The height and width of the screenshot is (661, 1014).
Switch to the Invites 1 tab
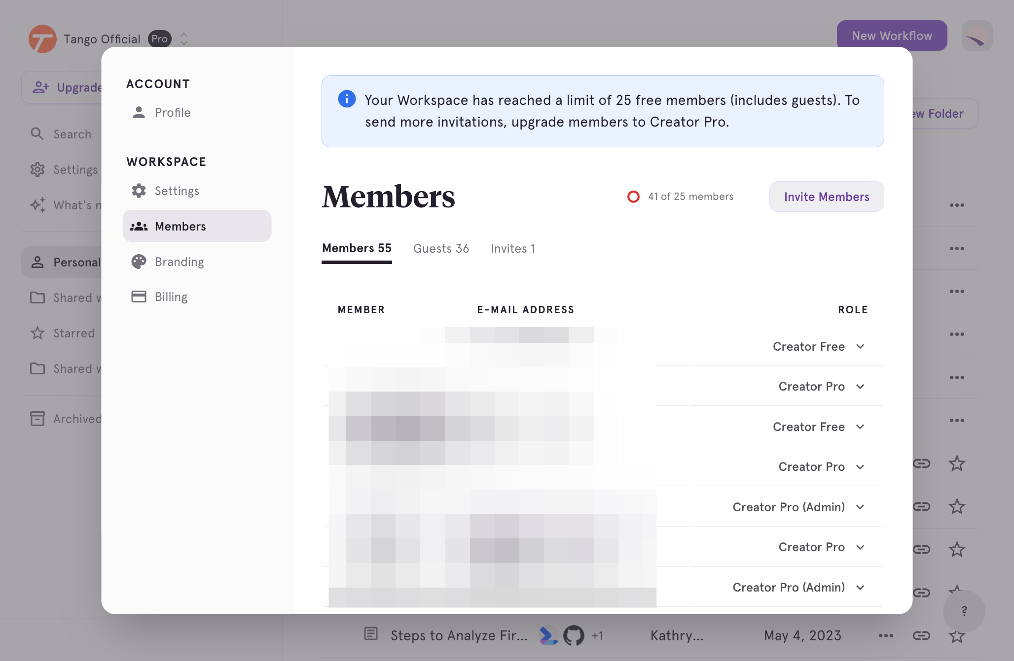513,249
